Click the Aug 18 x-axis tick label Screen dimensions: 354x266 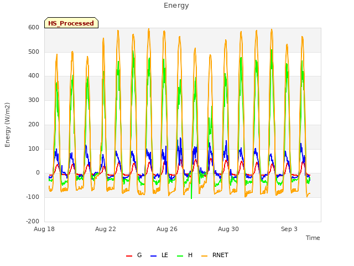pos(44,229)
